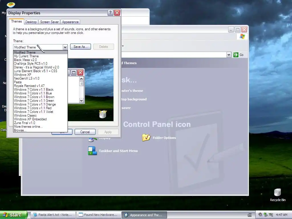The image size is (292, 219).
Task: Maximize the Appearance and Themes window
Action: pyautogui.click(x=238, y=30)
